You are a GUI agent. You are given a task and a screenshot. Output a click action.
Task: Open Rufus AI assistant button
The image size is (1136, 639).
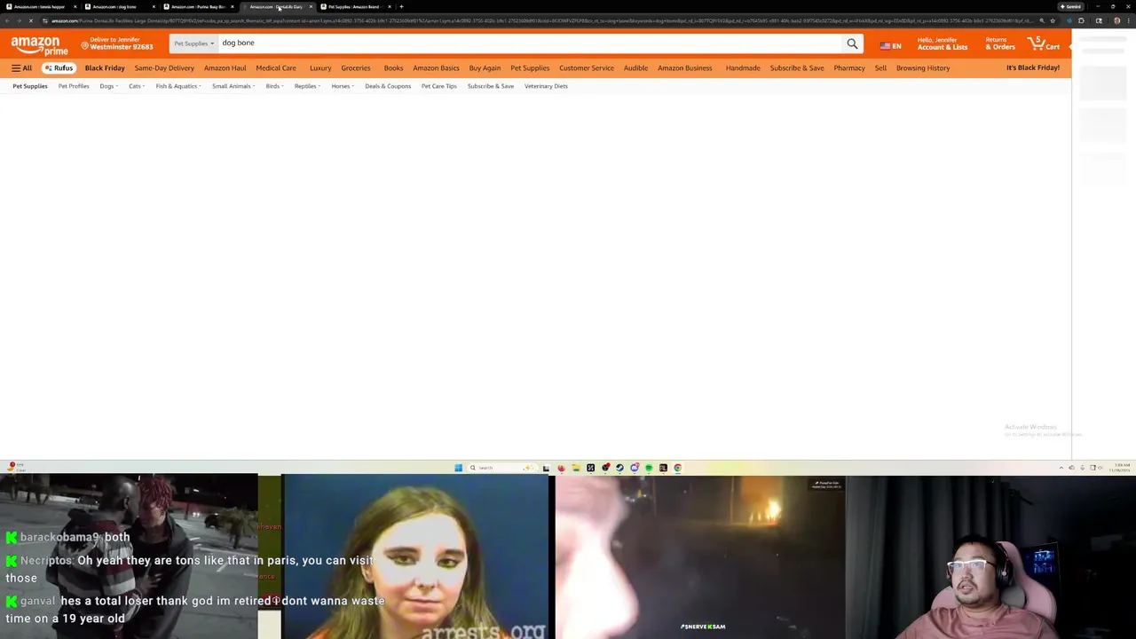point(59,68)
